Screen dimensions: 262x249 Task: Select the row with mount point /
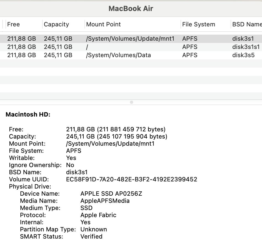point(131,47)
